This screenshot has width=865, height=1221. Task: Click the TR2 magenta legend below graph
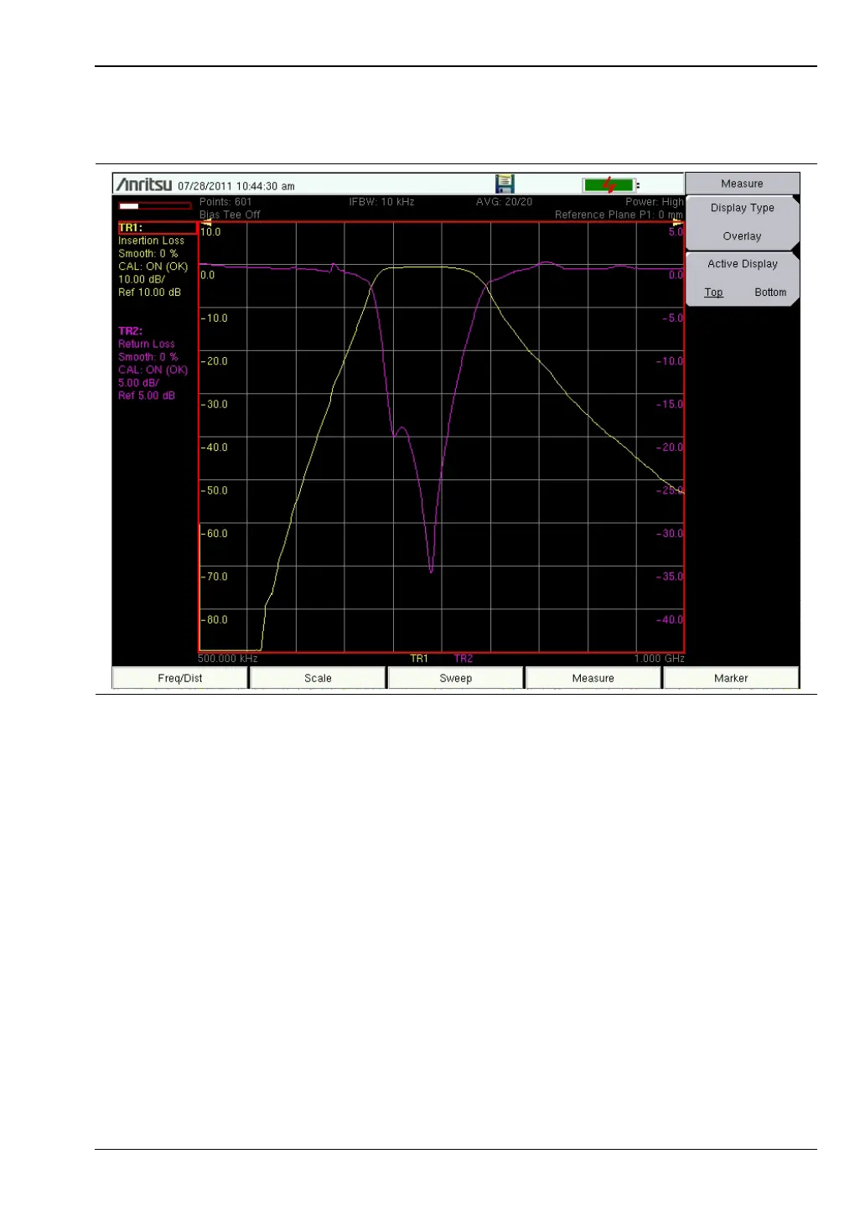[x=464, y=659]
